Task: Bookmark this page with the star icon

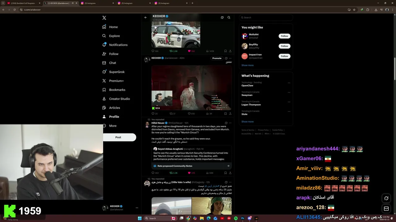Action: pyautogui.click(x=354, y=10)
